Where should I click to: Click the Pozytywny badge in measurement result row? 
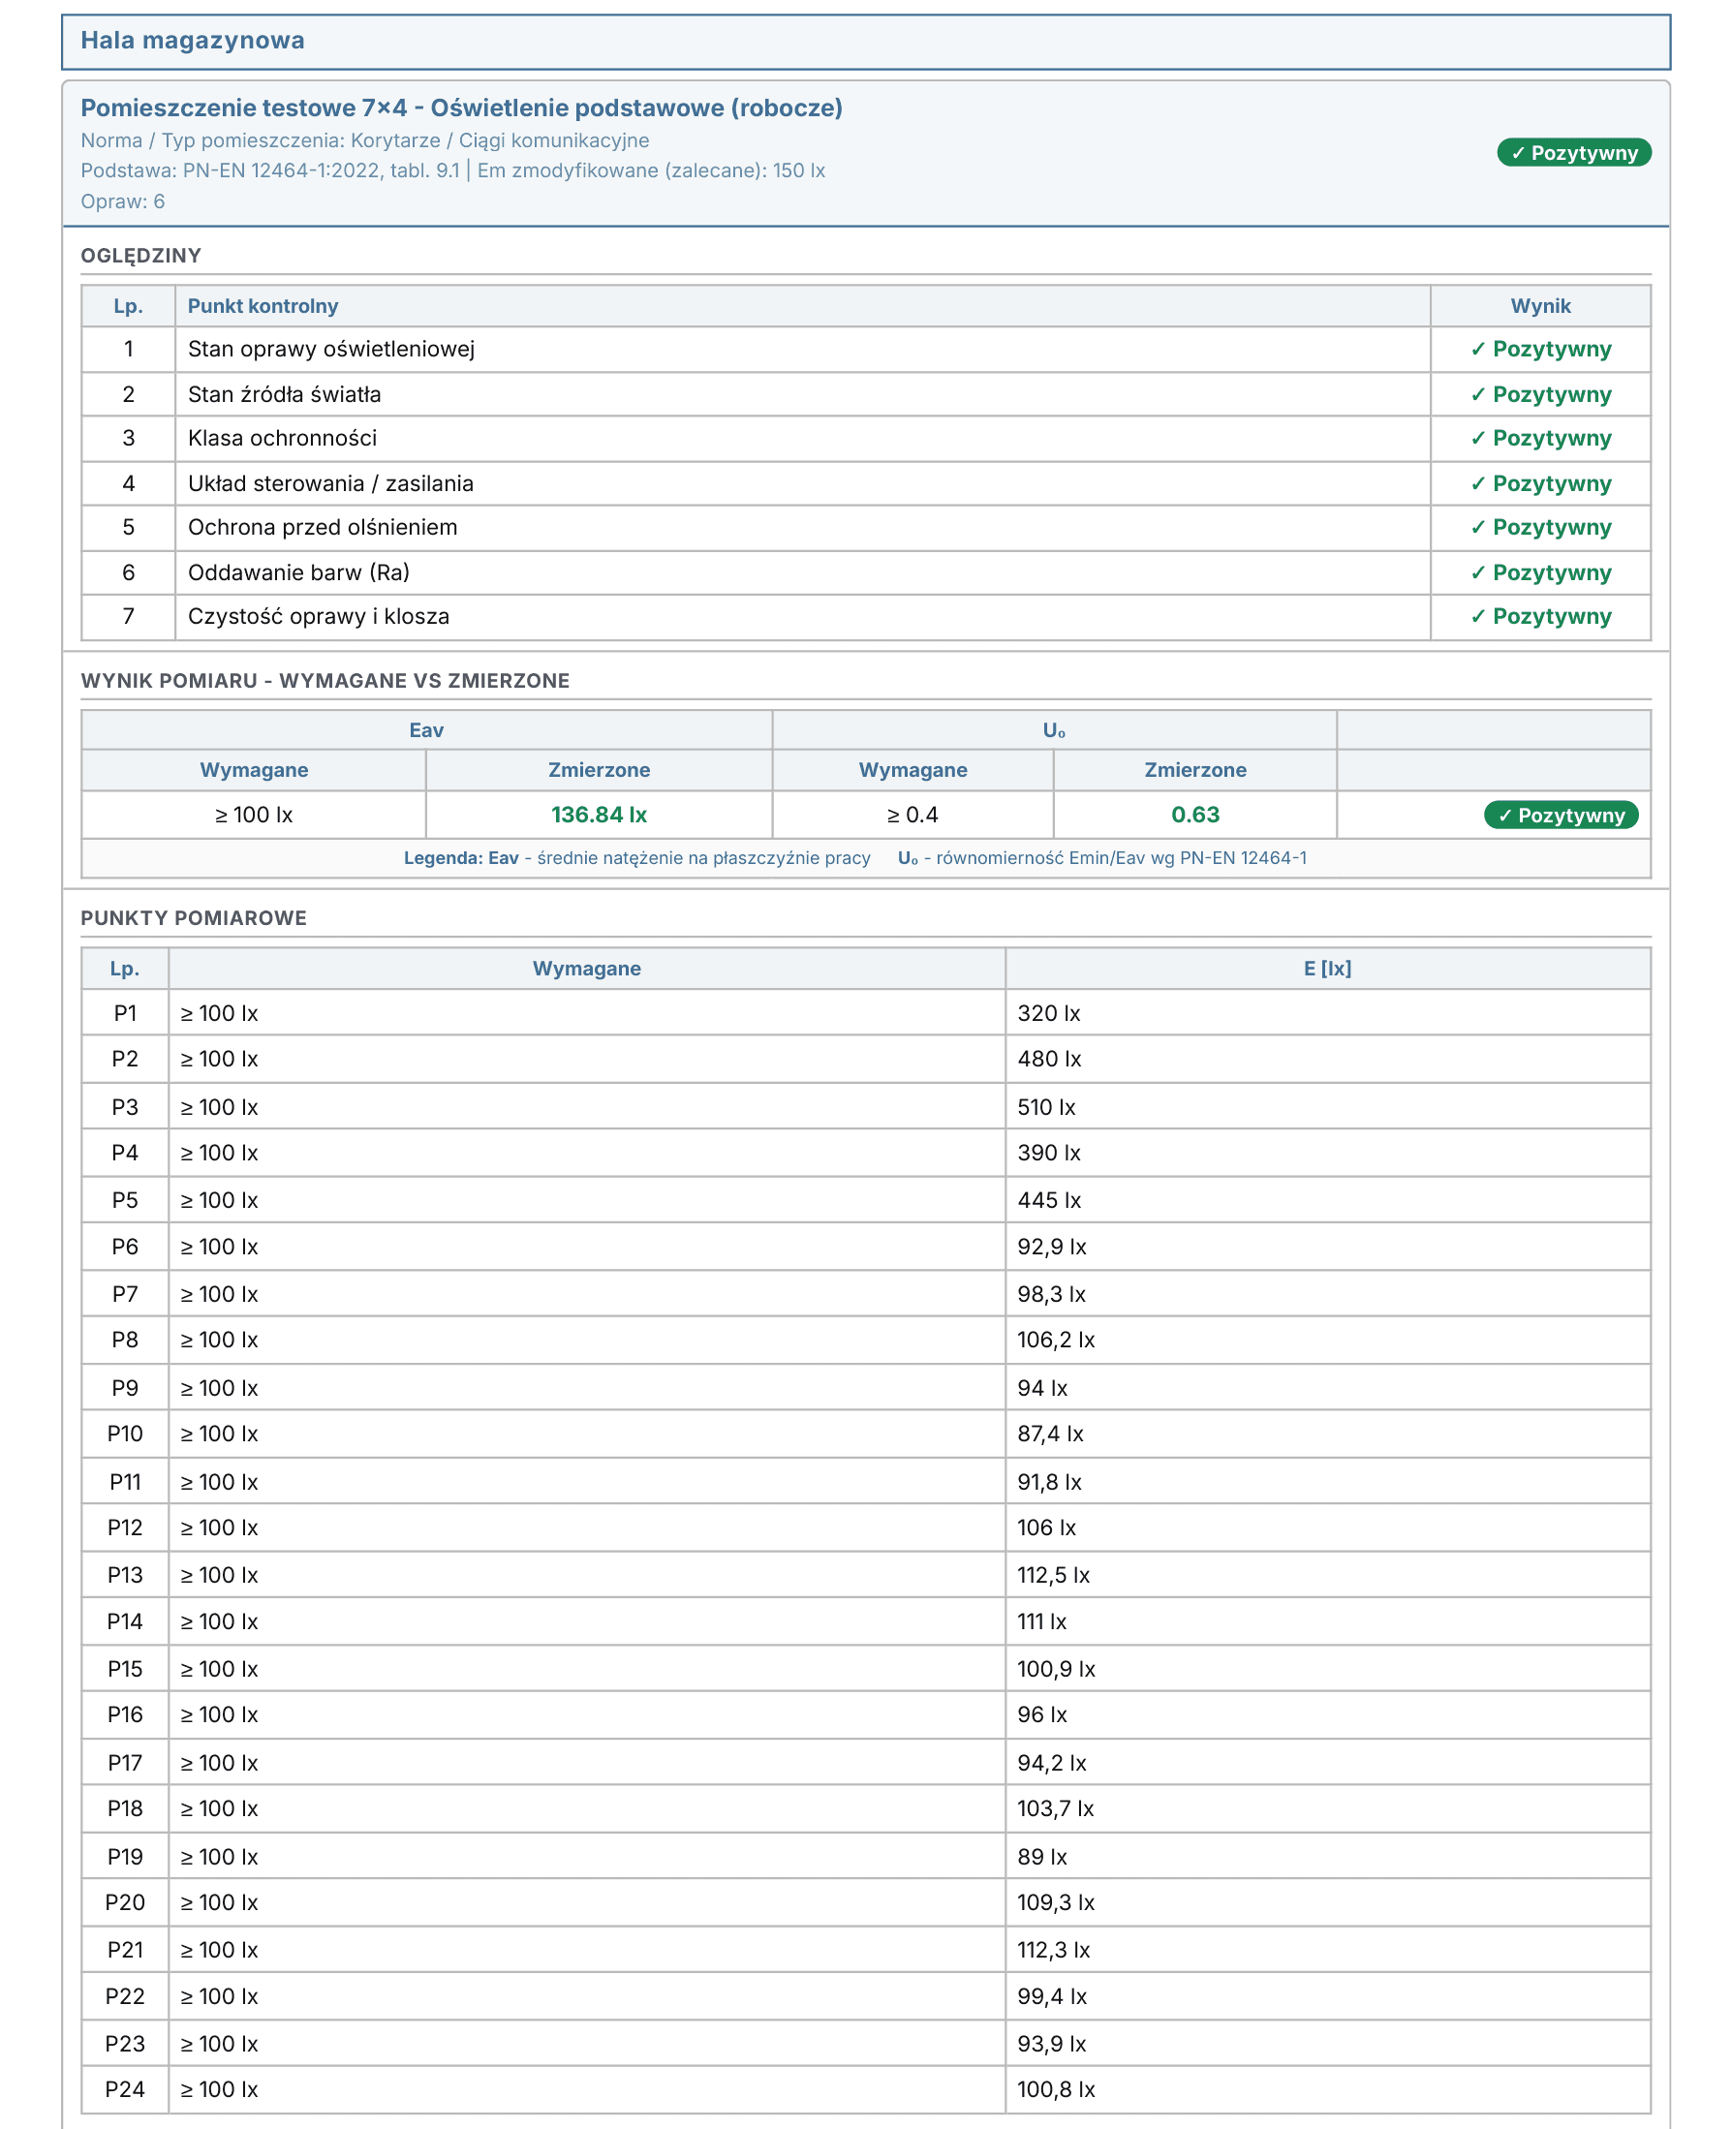1561,816
